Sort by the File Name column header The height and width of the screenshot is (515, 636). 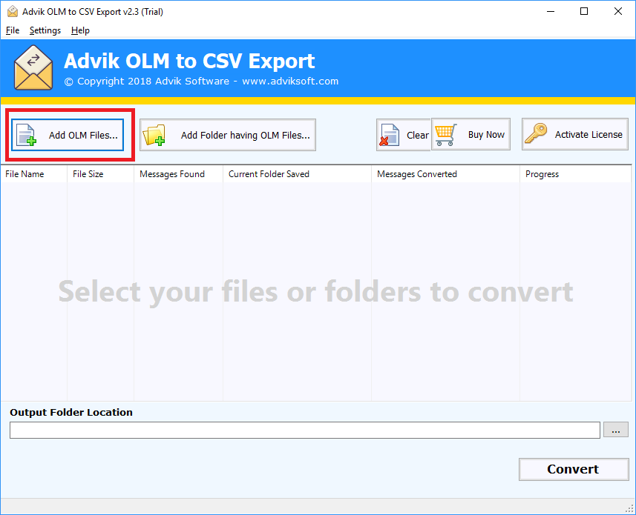pyautogui.click(x=34, y=174)
